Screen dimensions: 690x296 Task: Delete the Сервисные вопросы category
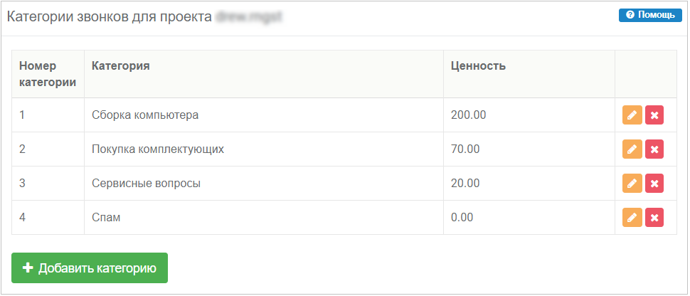point(654,184)
